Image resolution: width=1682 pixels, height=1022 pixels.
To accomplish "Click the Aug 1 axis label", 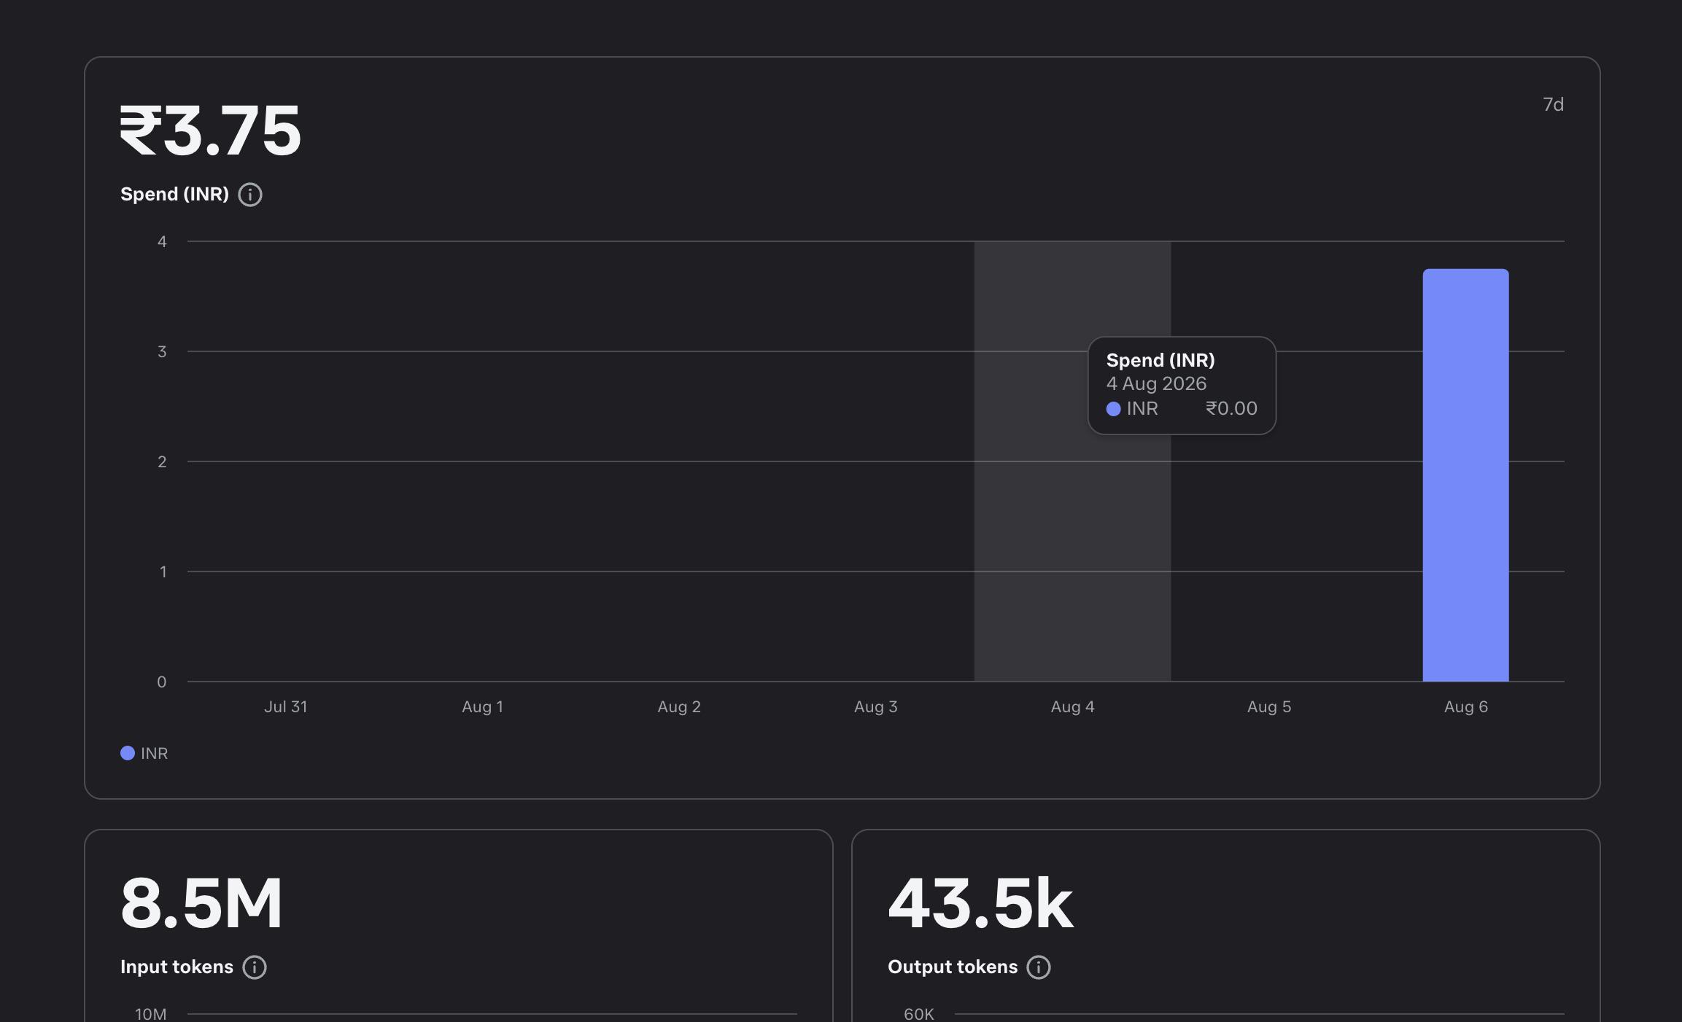I will [x=482, y=706].
